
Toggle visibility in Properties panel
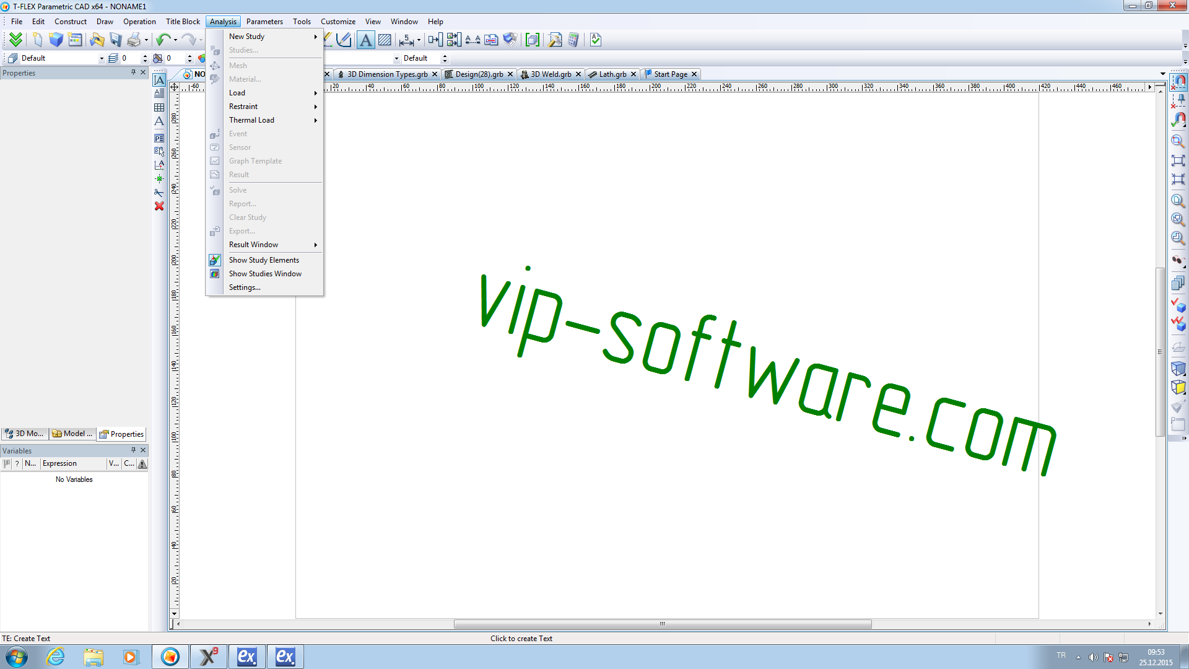tap(133, 72)
